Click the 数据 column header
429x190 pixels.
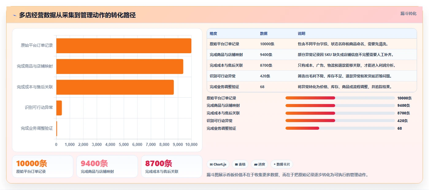[264, 34]
